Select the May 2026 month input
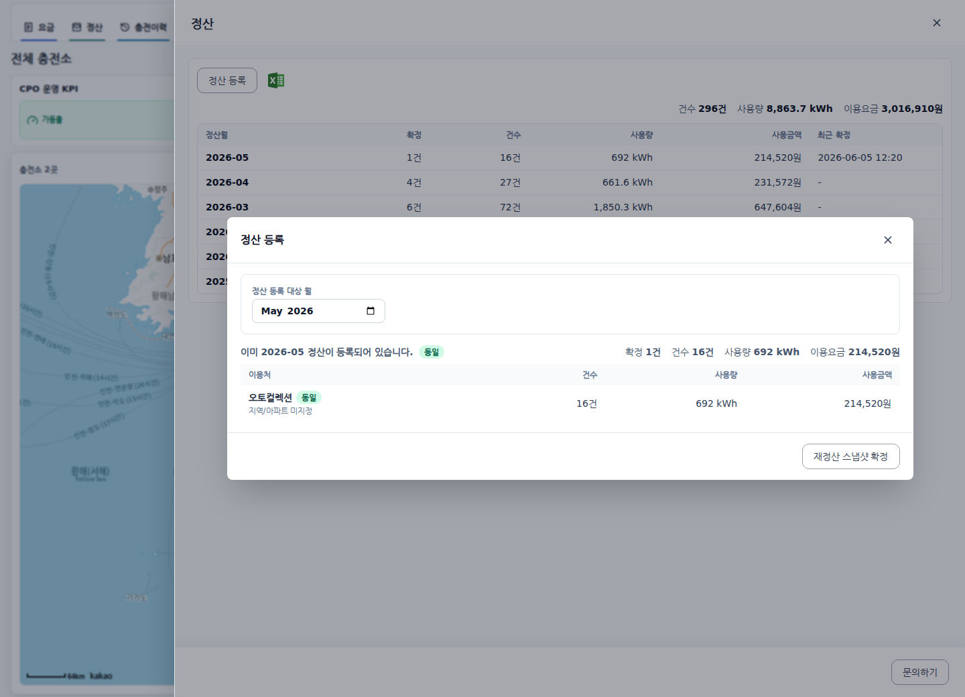This screenshot has height=697, width=965. 318,311
